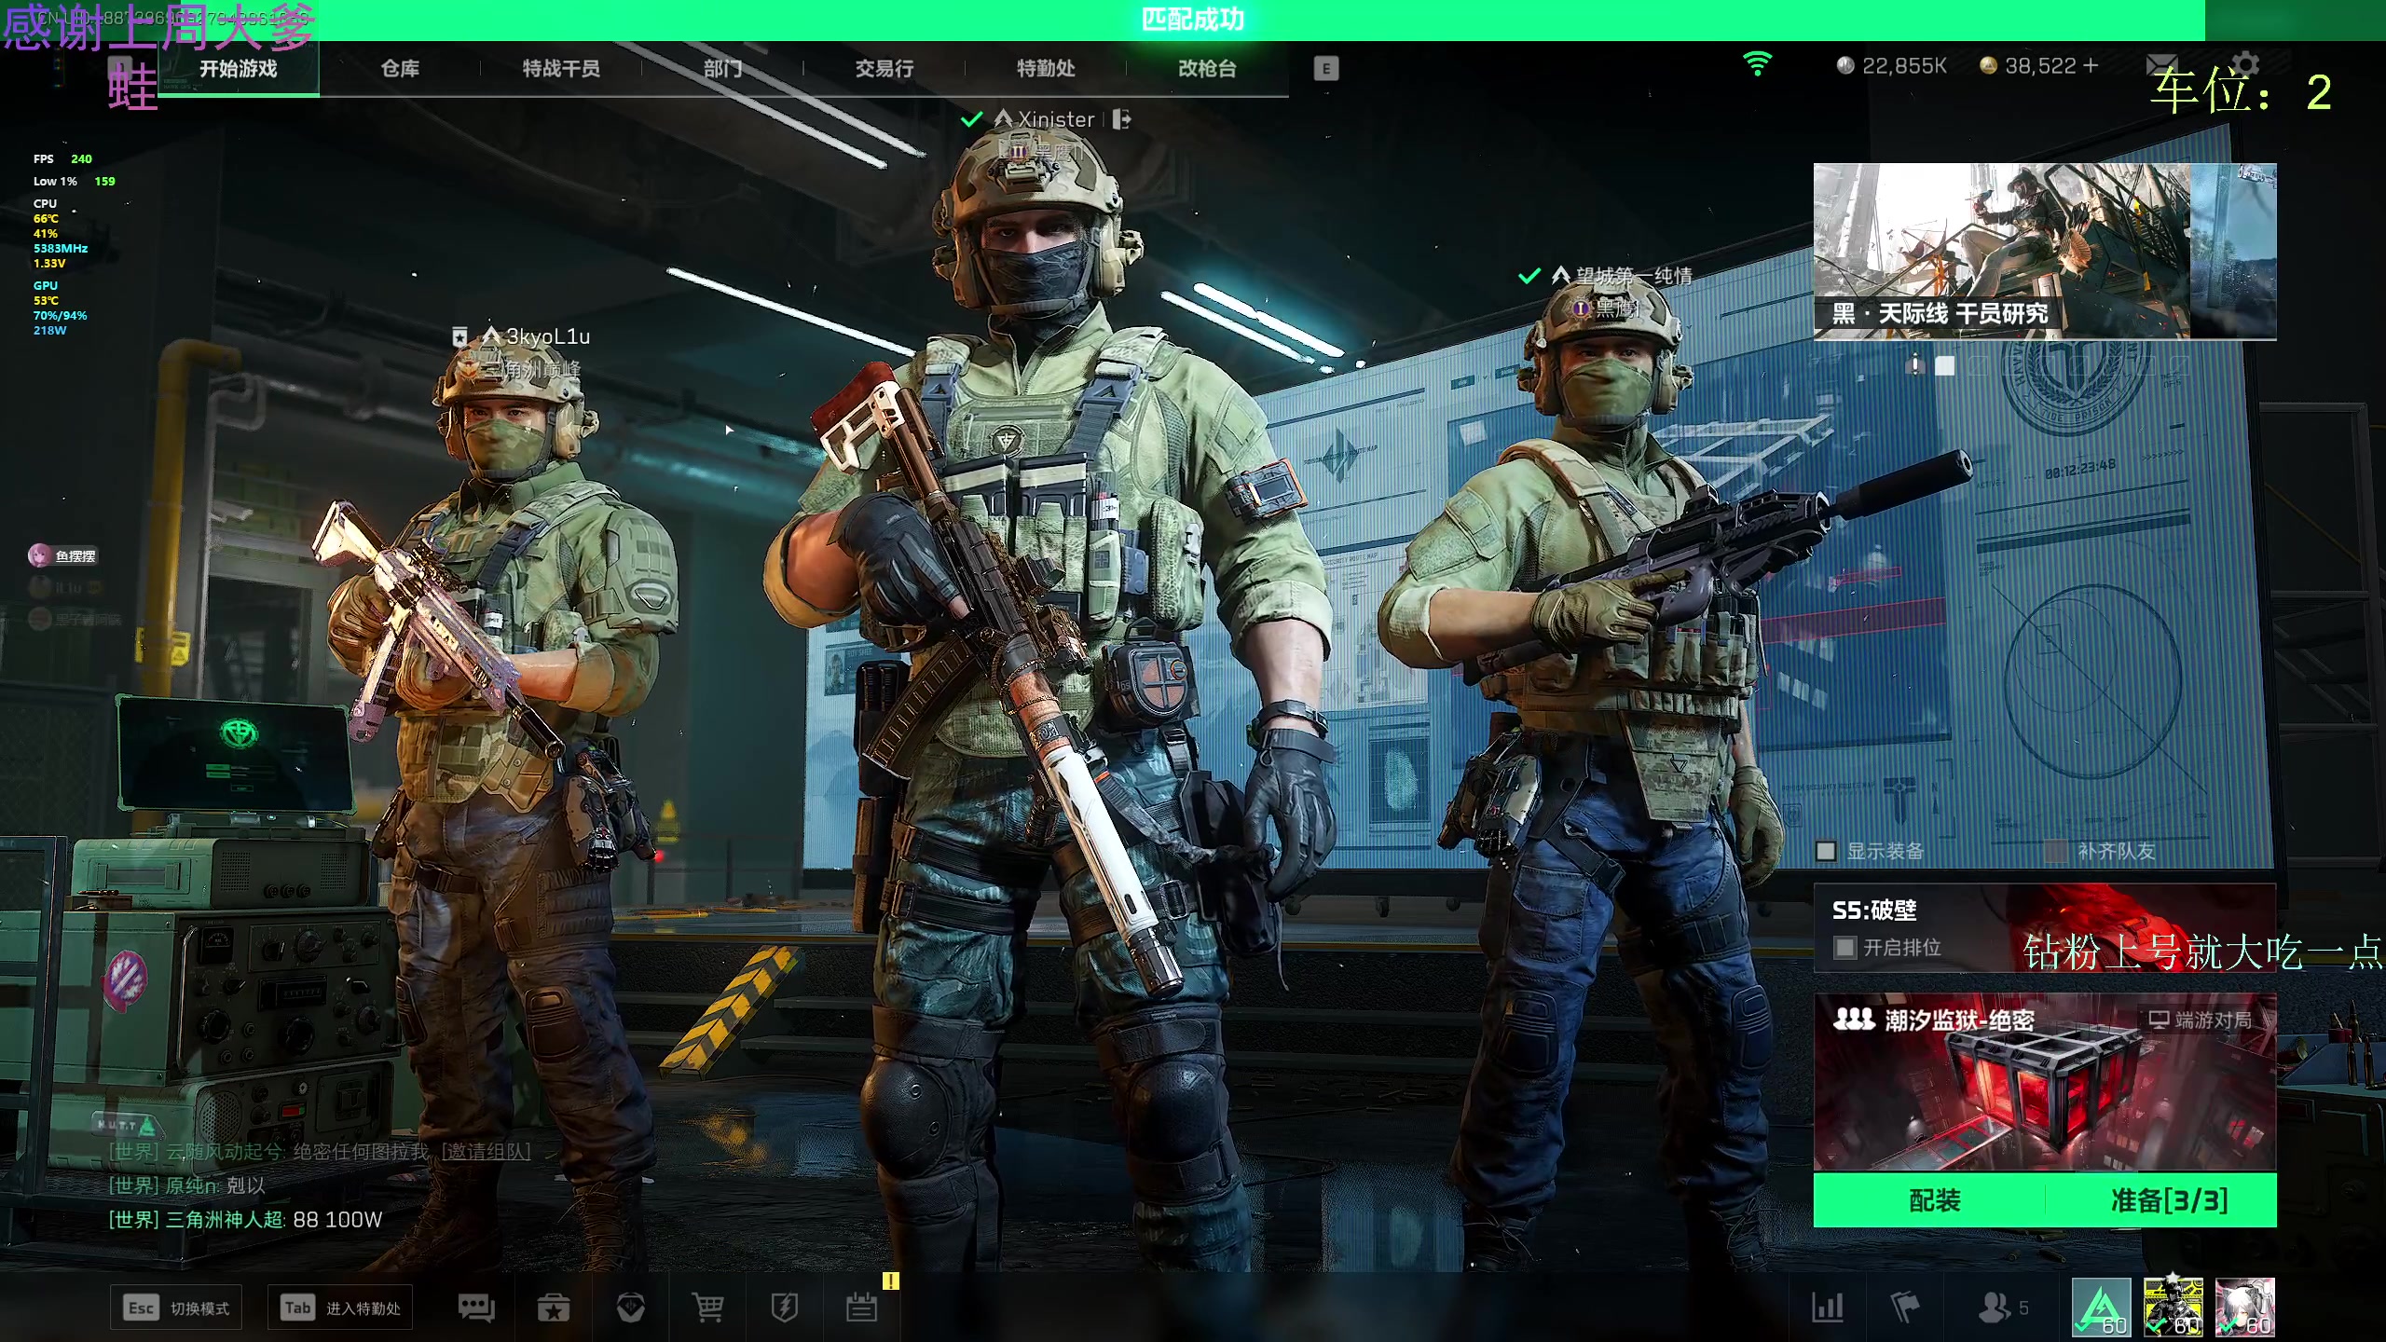Screen dimensions: 2386x1342
Task: Click the S5:破壁 season panel
Action: tap(2045, 927)
